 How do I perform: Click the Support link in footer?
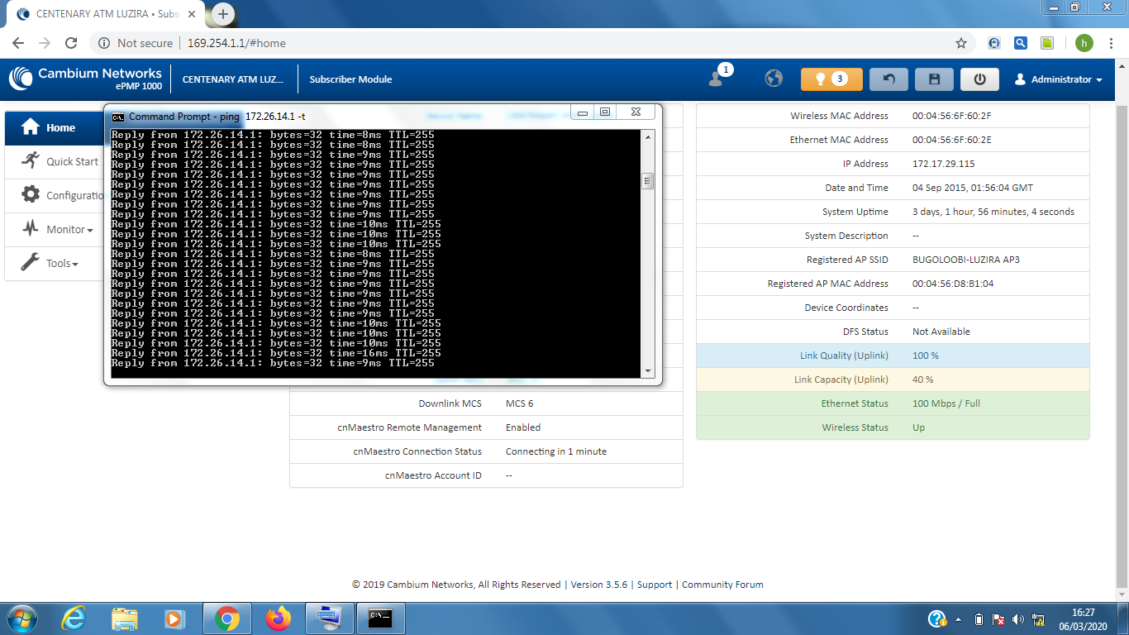[654, 585]
